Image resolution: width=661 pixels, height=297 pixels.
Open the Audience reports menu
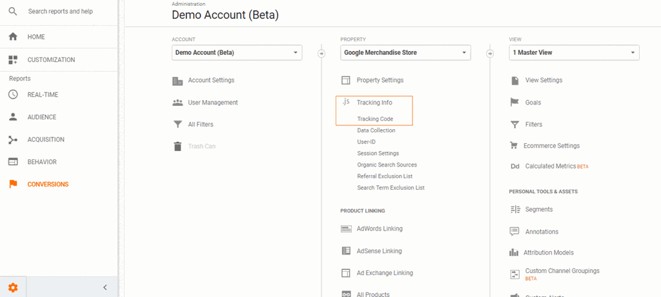tap(41, 117)
